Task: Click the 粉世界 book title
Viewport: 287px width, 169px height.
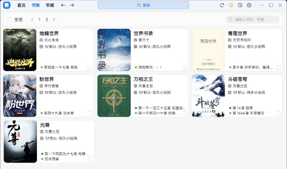Action: tap(47, 79)
